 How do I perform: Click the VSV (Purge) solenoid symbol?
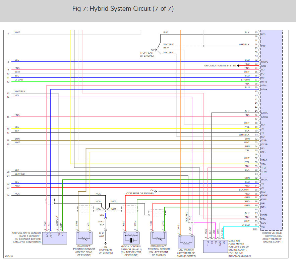pyautogui.click(x=186, y=242)
